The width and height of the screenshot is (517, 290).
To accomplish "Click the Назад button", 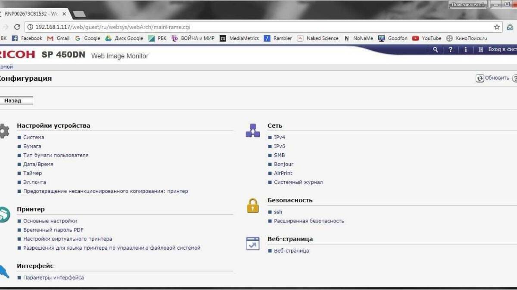I will (16, 101).
